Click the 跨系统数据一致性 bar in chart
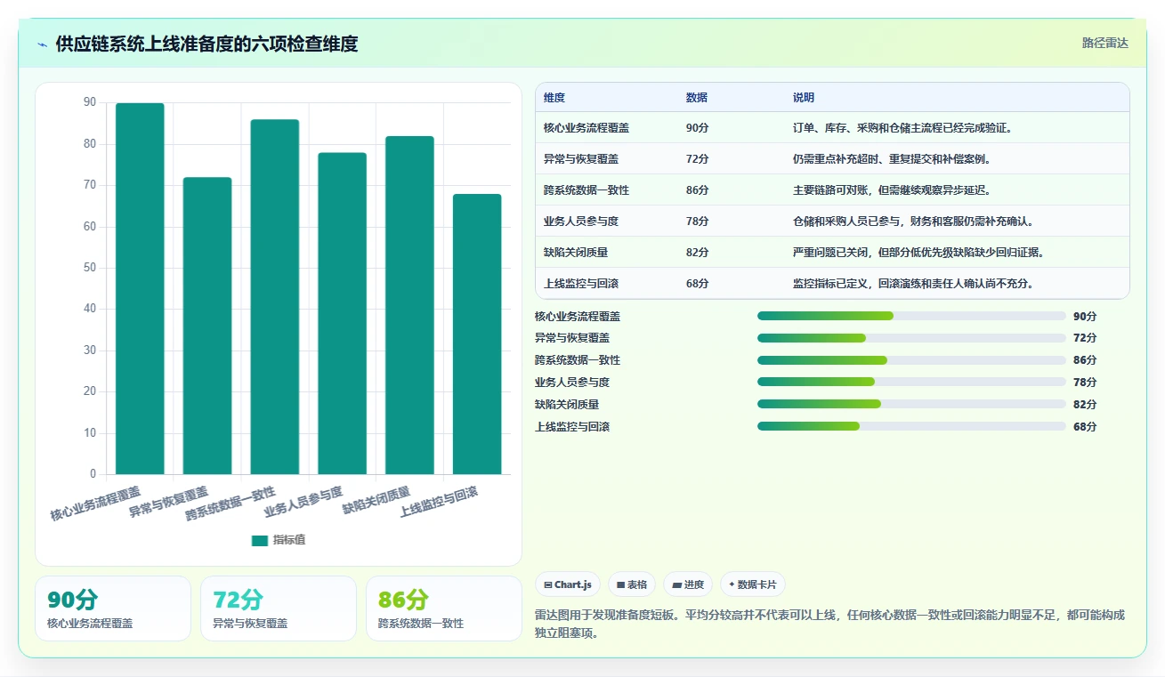 [x=275, y=296]
